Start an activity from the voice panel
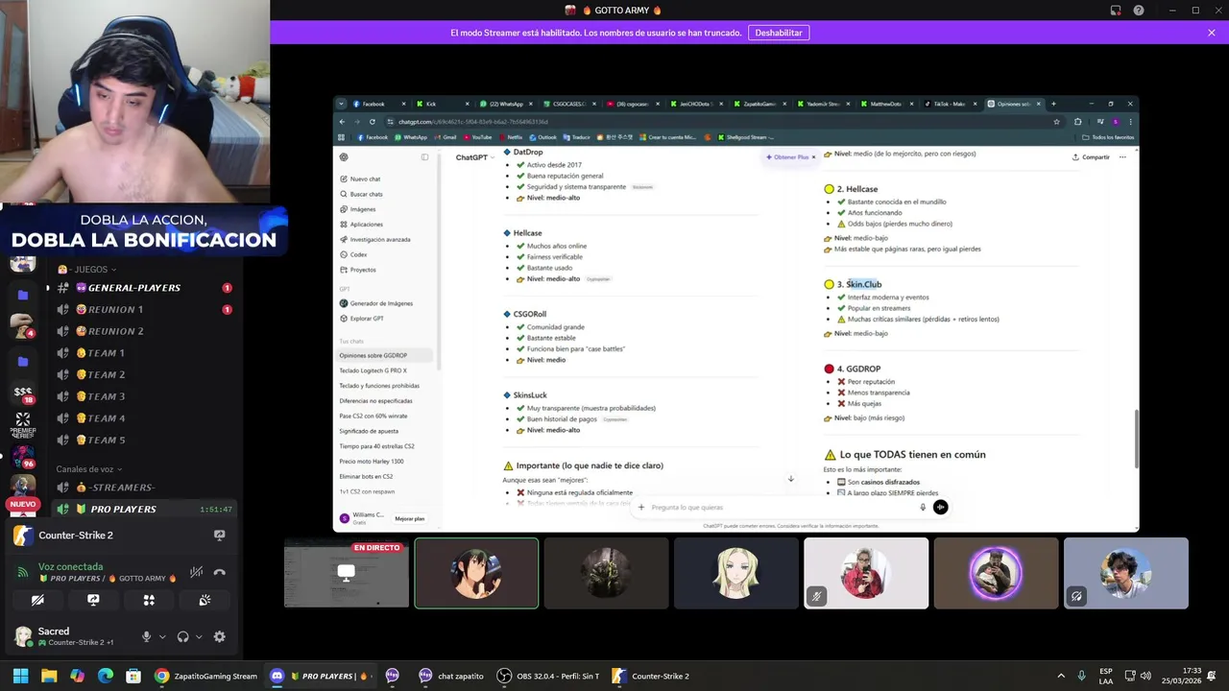Image resolution: width=1229 pixels, height=691 pixels. 149,600
